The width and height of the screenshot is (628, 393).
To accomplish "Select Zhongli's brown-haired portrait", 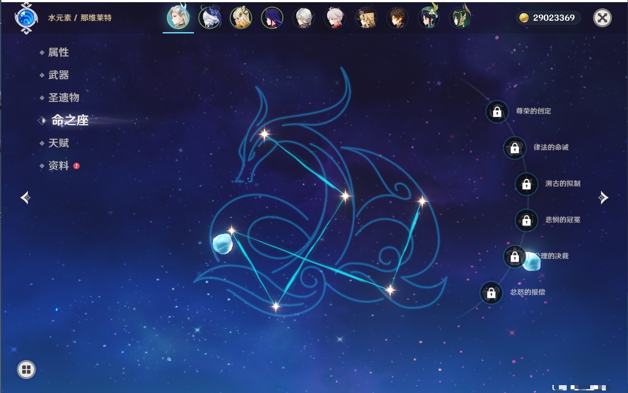I will click(x=397, y=18).
